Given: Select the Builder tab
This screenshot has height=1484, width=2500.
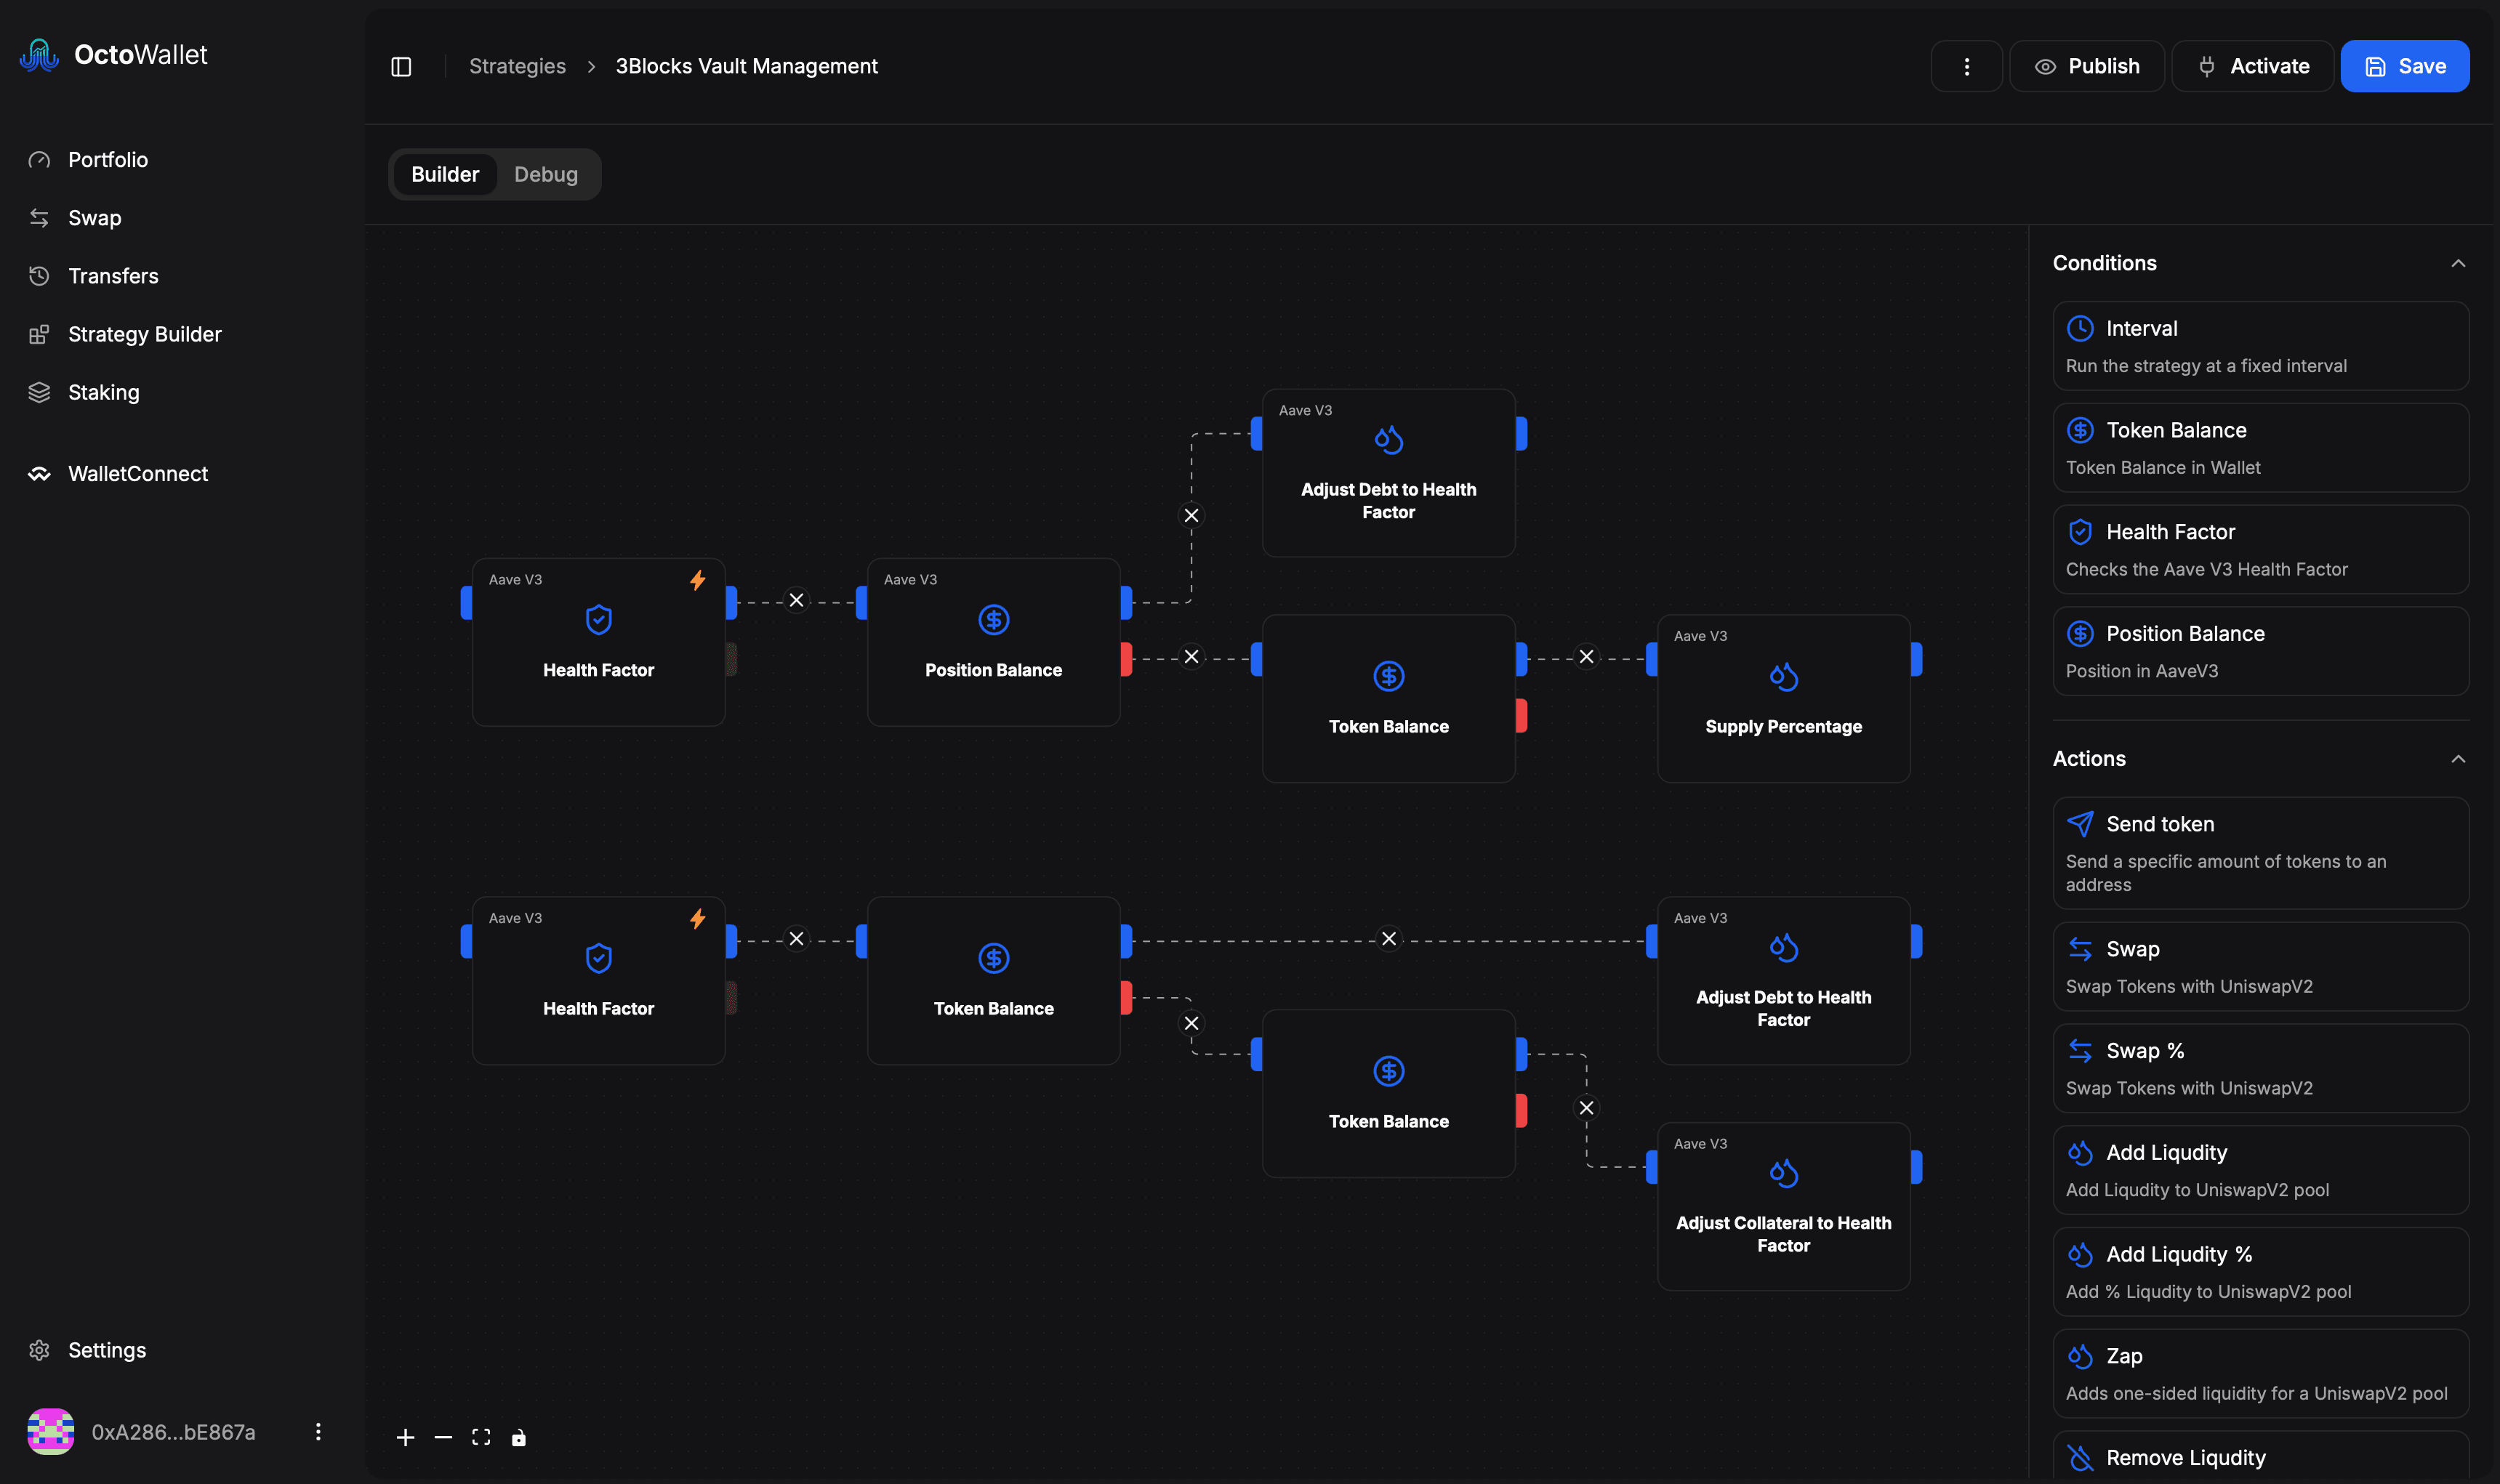Looking at the screenshot, I should pyautogui.click(x=445, y=174).
